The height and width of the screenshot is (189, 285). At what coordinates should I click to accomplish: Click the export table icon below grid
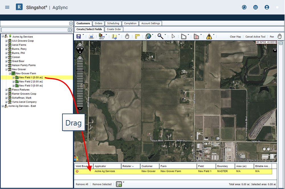119,184
